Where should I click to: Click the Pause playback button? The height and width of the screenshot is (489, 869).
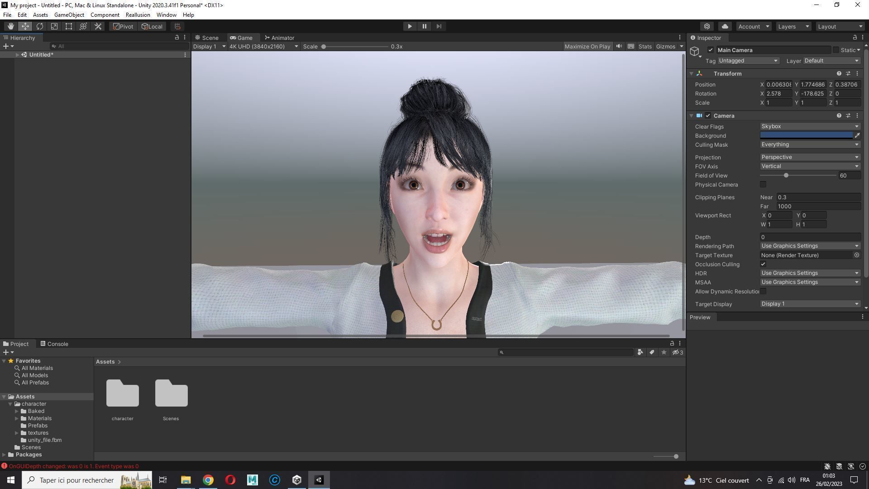click(424, 26)
